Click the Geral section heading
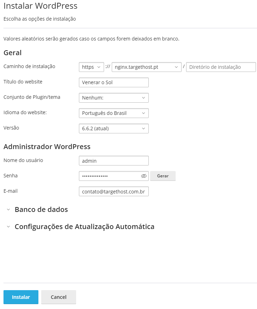Screen dimensions: 257x309 pyautogui.click(x=13, y=53)
